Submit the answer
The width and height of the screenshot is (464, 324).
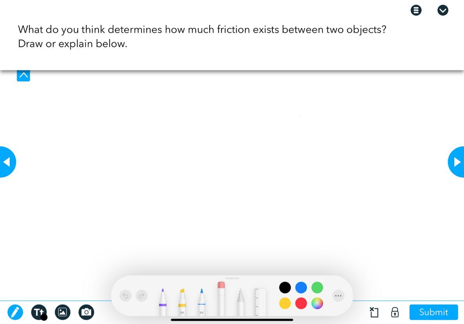pos(433,312)
